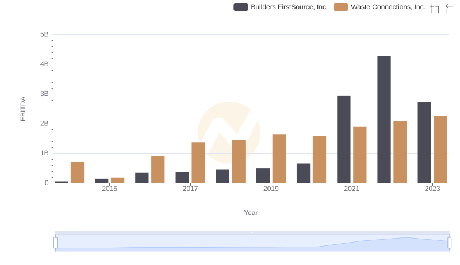The width and height of the screenshot is (460, 265).
Task: Select the 2020 Waste Connections bar
Action: coord(320,159)
